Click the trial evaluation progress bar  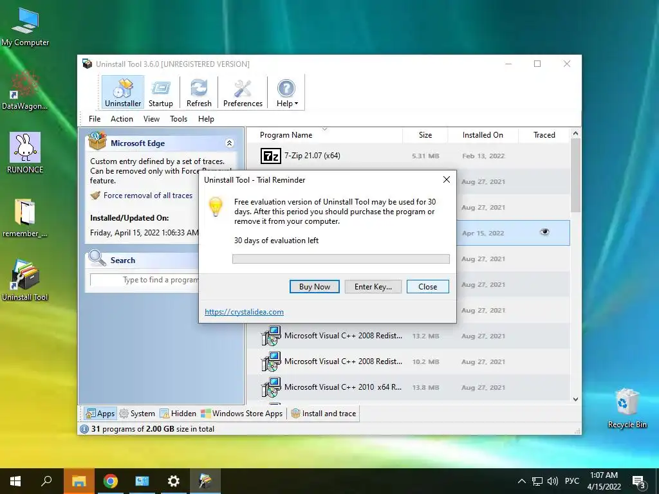click(x=341, y=259)
